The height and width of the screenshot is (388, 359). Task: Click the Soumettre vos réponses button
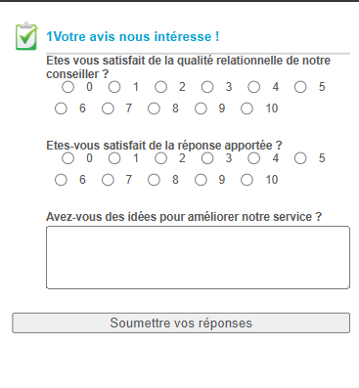[181, 323]
